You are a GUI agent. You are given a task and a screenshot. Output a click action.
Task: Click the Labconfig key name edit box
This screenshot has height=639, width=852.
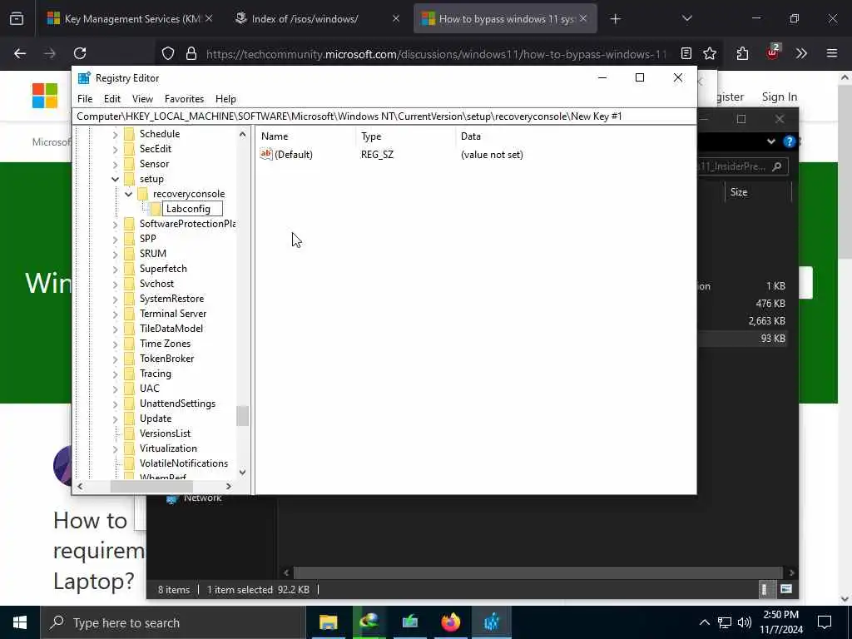click(x=192, y=209)
